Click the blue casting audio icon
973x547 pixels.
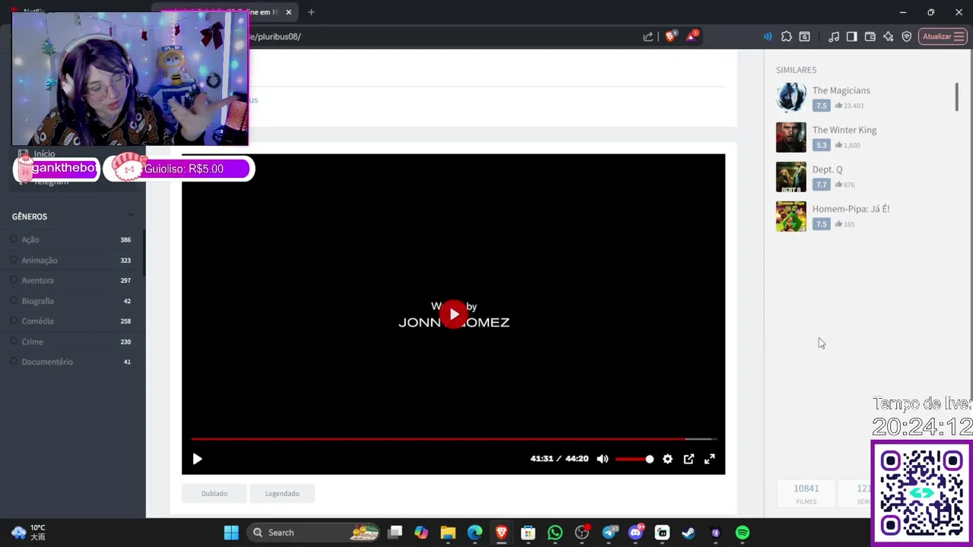coord(768,36)
